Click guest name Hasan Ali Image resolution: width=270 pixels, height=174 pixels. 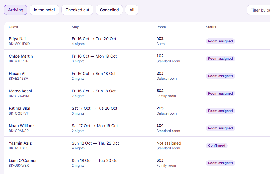tap(17, 74)
